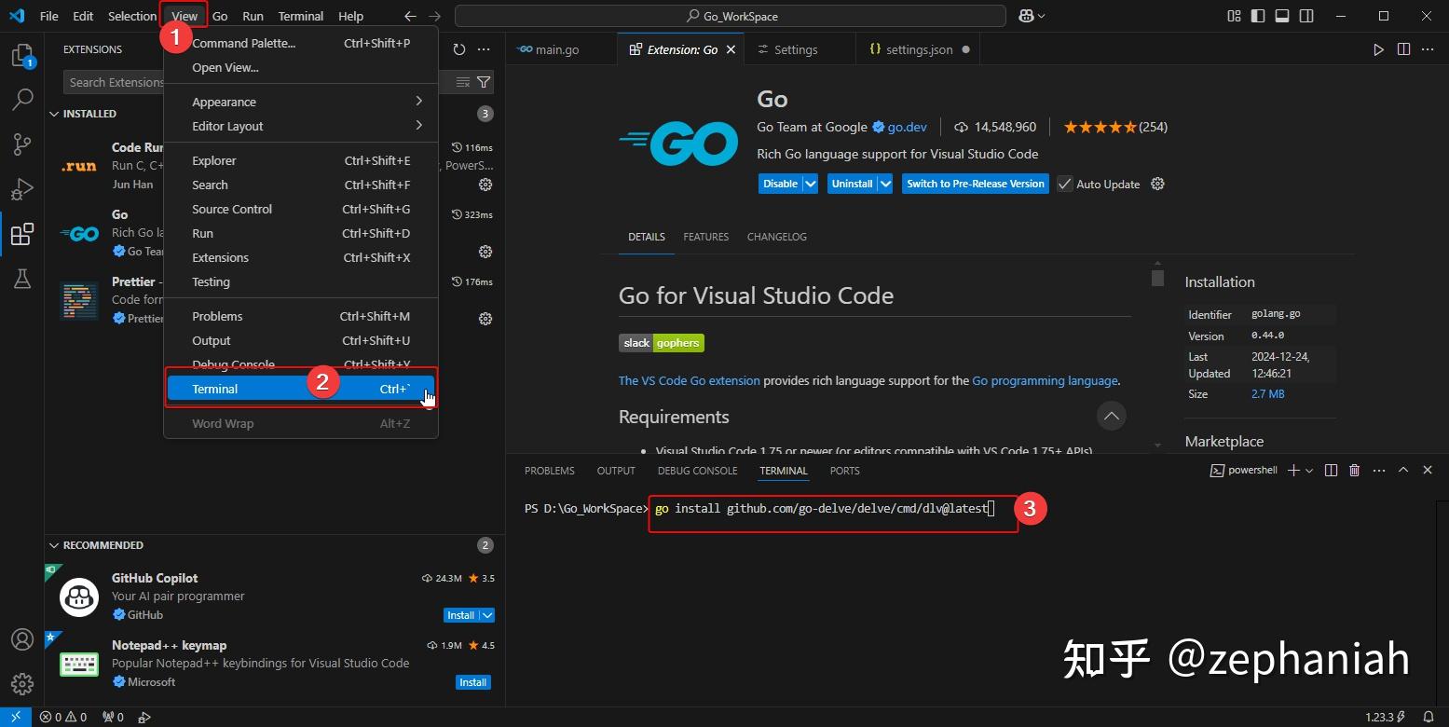
Task: Toggle the notifications bell in status bar
Action: (x=1428, y=717)
